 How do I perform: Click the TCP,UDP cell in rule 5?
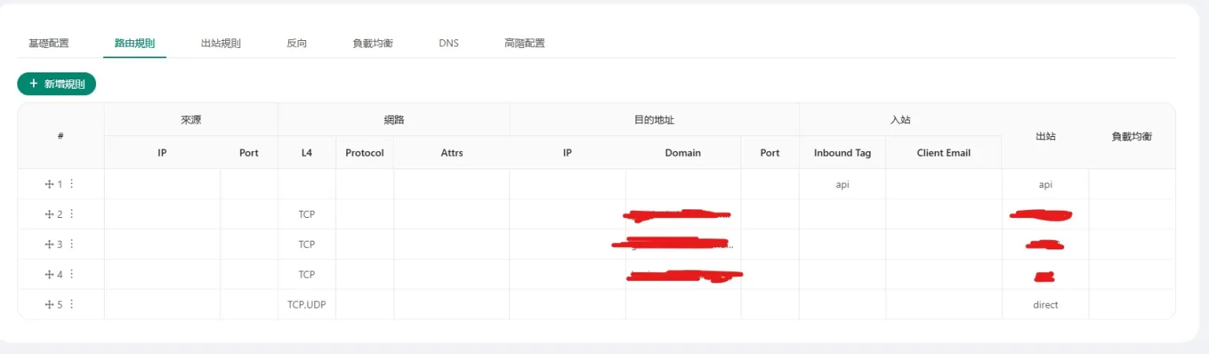(306, 304)
